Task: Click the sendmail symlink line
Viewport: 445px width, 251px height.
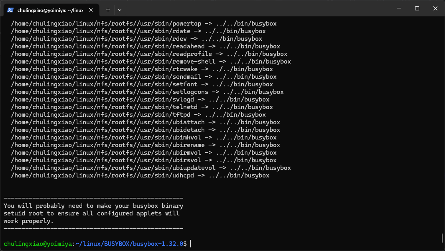Action: pyautogui.click(x=144, y=77)
